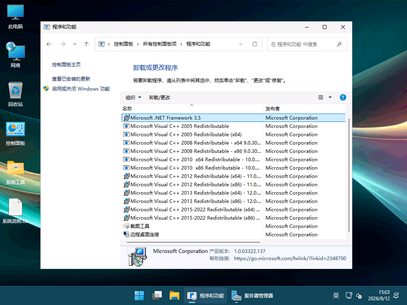The width and height of the screenshot is (407, 305).
Task: Click the 卸载/更改 toolbar button
Action: click(159, 98)
